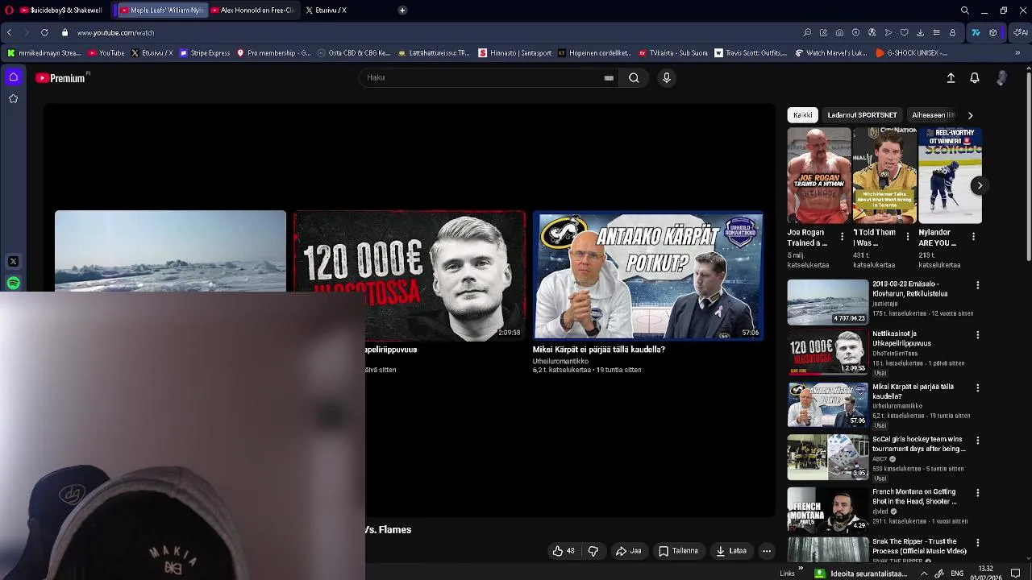Open the browser profile person icon
The image size is (1032, 580).
pyautogui.click(x=952, y=32)
